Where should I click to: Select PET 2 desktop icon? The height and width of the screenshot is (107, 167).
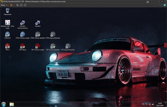[8, 47]
